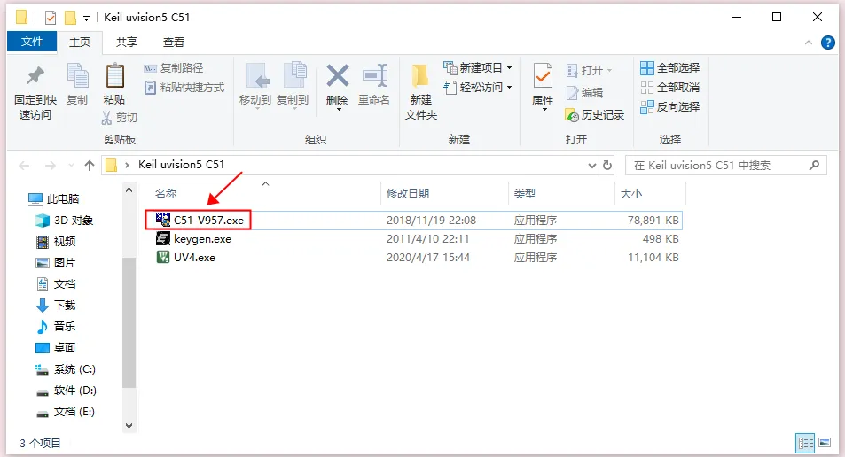
Task: Open Downloads (下载) folder
Action: 56,306
